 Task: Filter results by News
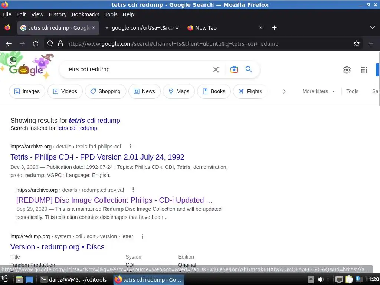tap(144, 91)
